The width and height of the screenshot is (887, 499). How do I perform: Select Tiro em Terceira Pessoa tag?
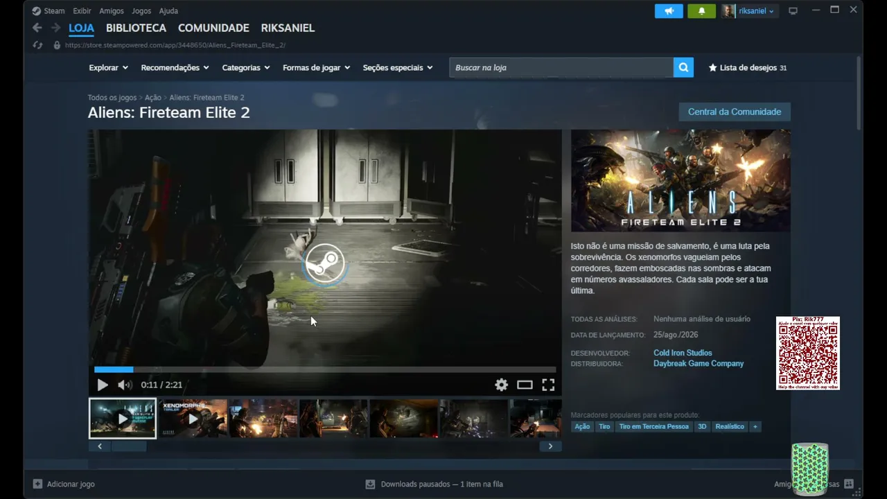pyautogui.click(x=653, y=426)
